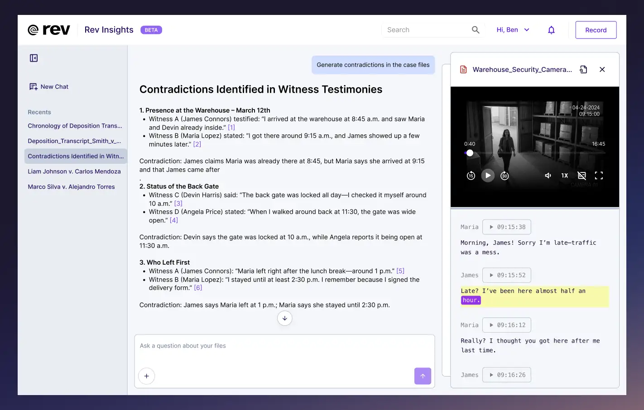
Task: Toggle captions off in the video player
Action: (x=582, y=176)
